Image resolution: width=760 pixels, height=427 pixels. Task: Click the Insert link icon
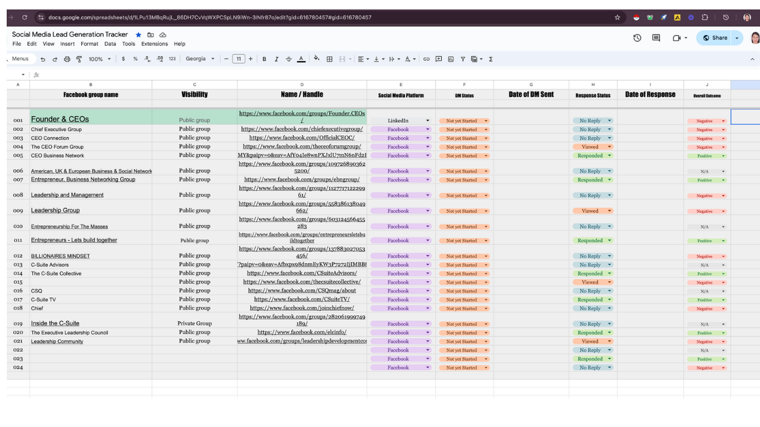point(427,59)
